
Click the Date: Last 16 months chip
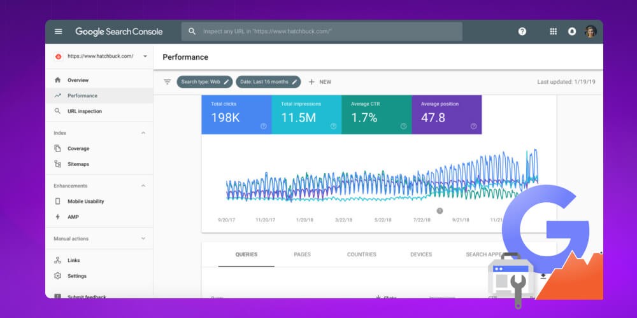pyautogui.click(x=268, y=82)
